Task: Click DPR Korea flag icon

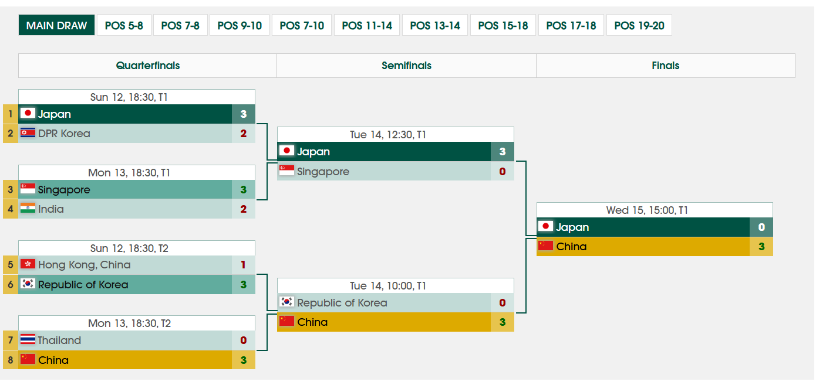Action: click(x=28, y=133)
